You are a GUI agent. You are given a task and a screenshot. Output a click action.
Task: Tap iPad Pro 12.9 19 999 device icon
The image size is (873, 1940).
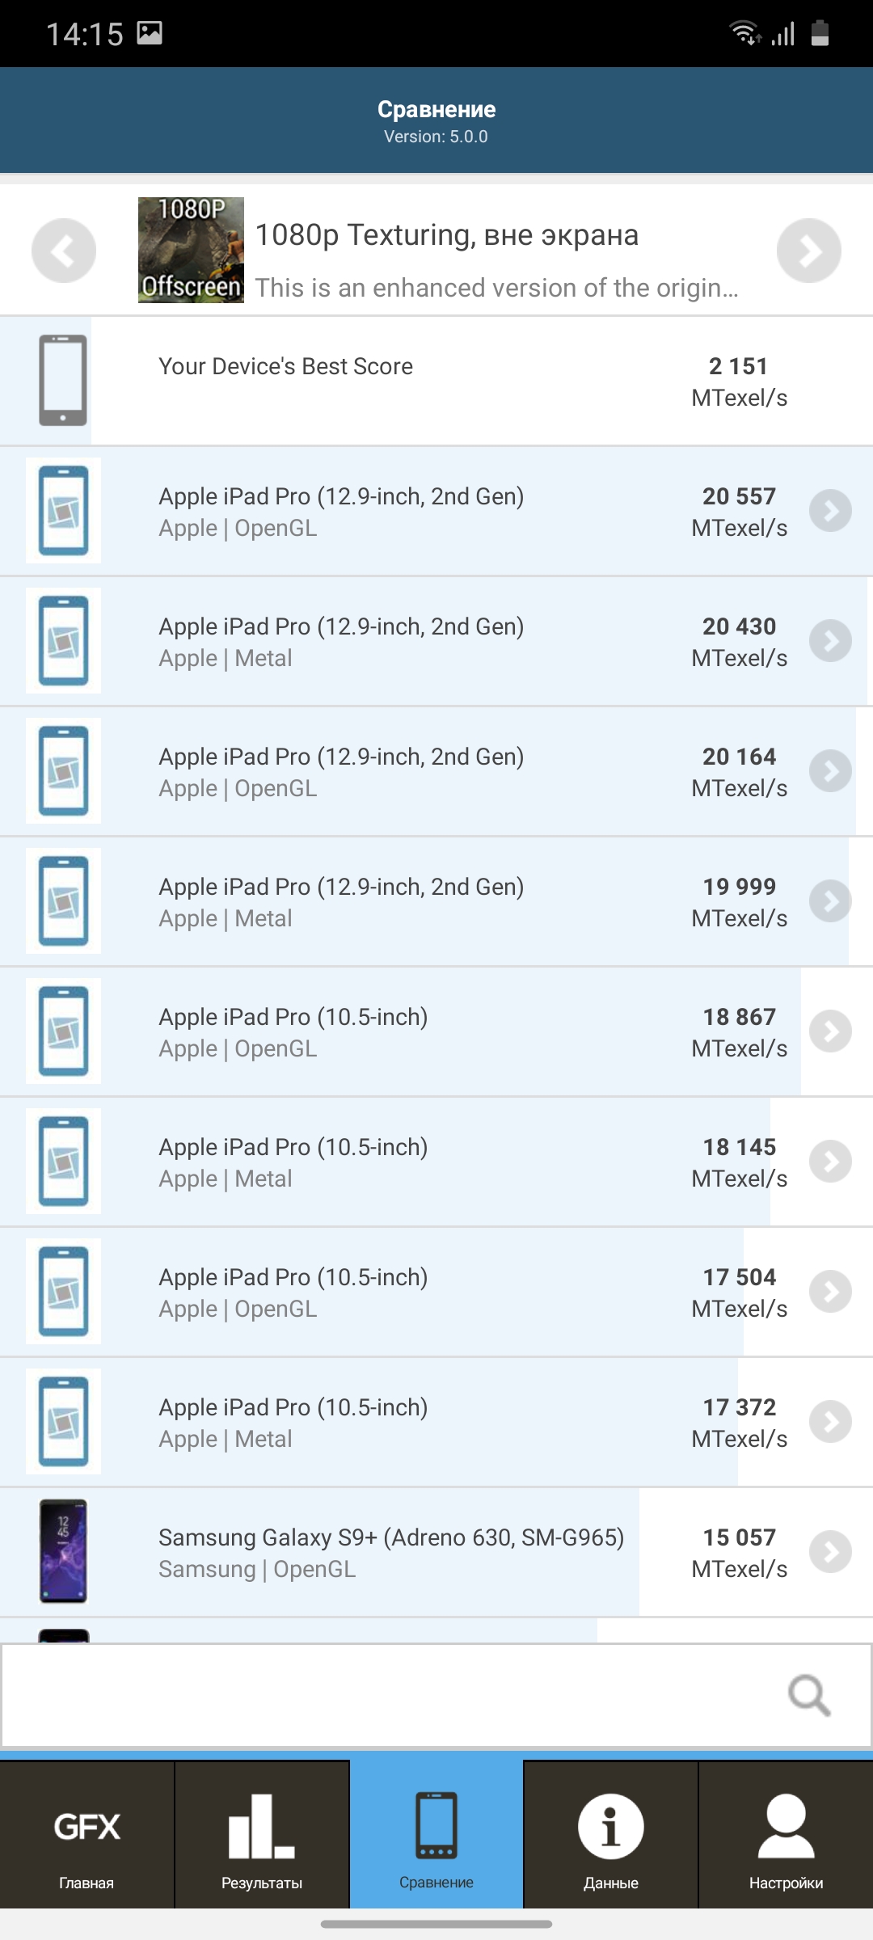point(63,900)
